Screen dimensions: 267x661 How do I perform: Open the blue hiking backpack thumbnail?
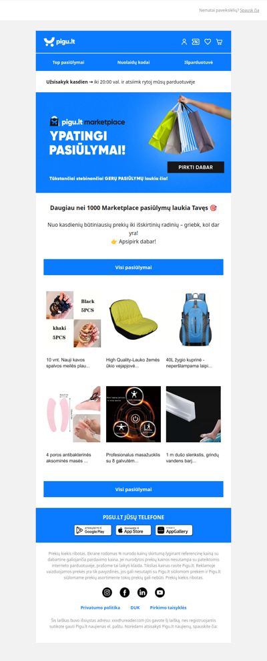click(194, 319)
